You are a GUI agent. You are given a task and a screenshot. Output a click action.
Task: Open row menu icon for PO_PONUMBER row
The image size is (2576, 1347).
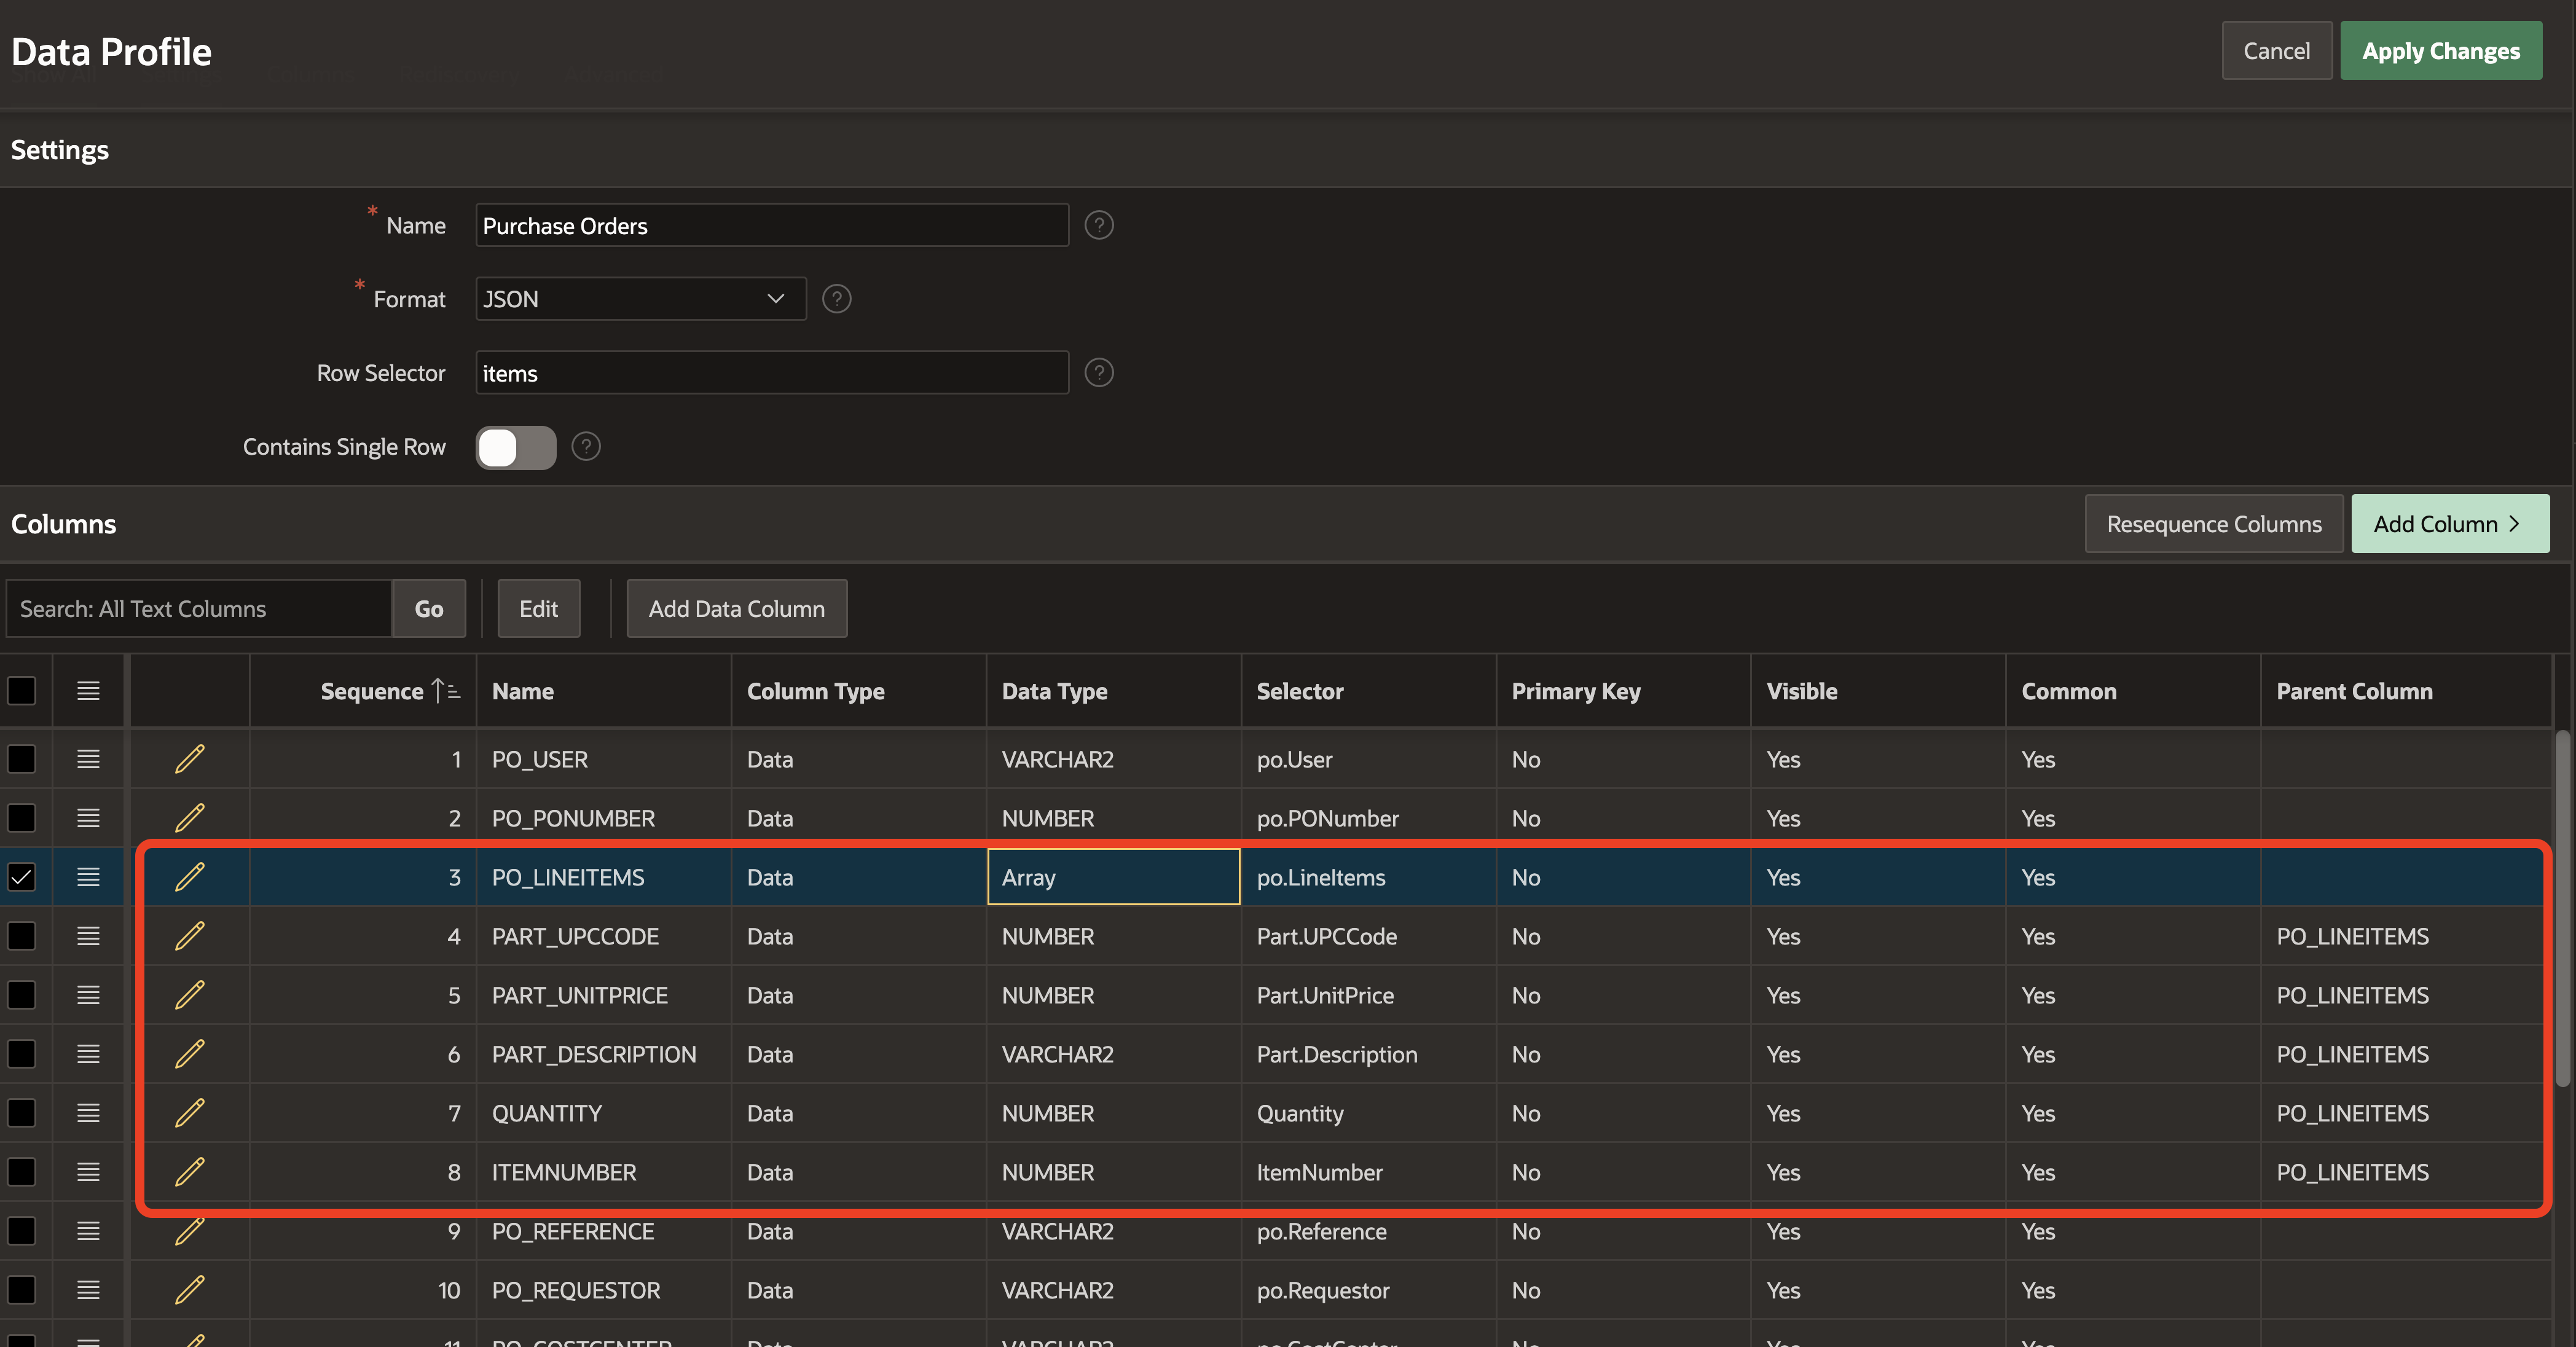[88, 818]
